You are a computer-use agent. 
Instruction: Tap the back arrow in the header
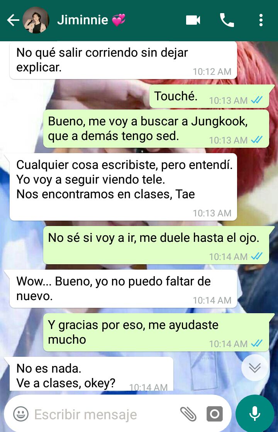point(13,20)
